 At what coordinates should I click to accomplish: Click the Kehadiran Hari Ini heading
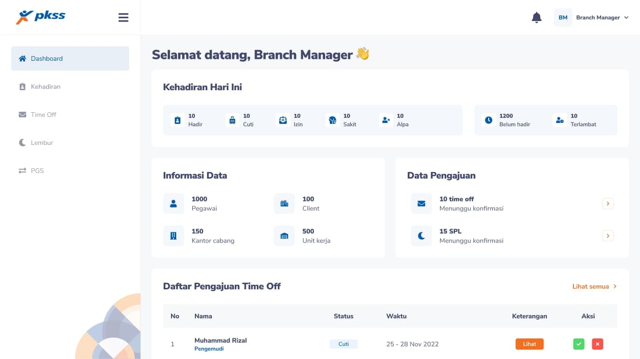(x=202, y=87)
